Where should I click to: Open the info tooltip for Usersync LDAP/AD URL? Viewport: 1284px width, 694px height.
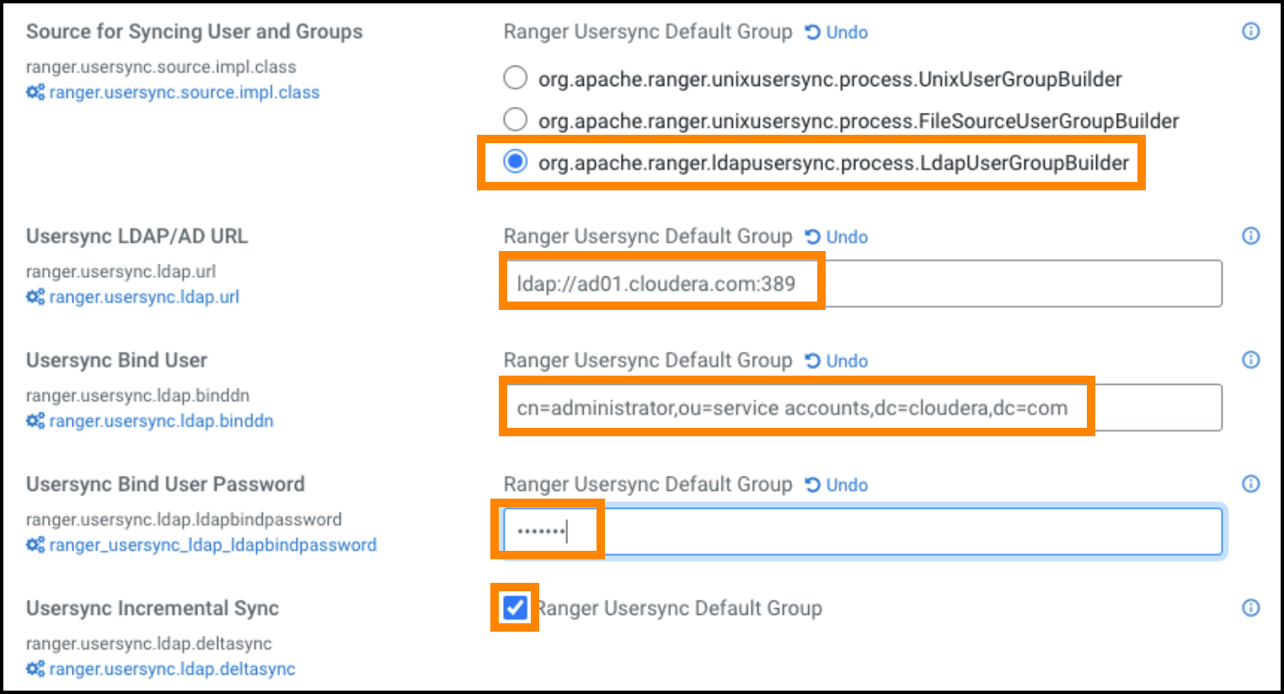pyautogui.click(x=1249, y=237)
